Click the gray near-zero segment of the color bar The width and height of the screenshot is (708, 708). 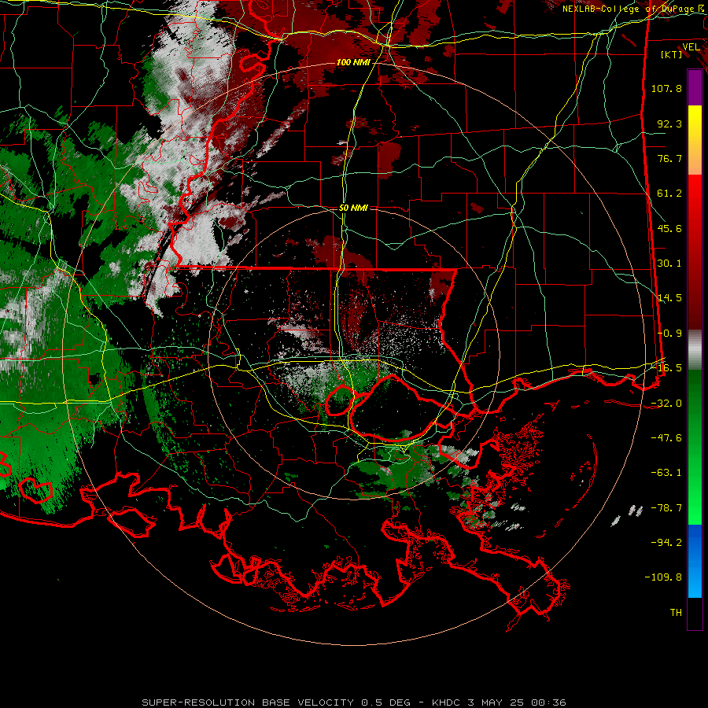click(x=695, y=350)
